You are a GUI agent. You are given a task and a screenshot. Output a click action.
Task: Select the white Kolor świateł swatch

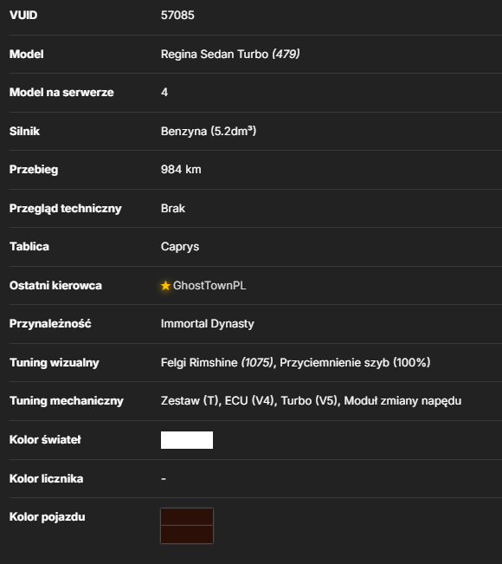(187, 440)
